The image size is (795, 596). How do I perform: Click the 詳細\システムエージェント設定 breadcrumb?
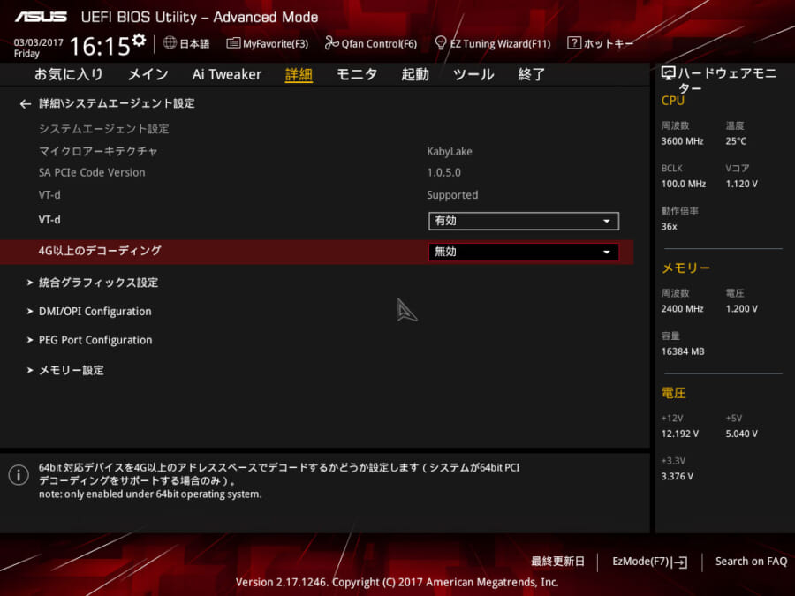(117, 103)
